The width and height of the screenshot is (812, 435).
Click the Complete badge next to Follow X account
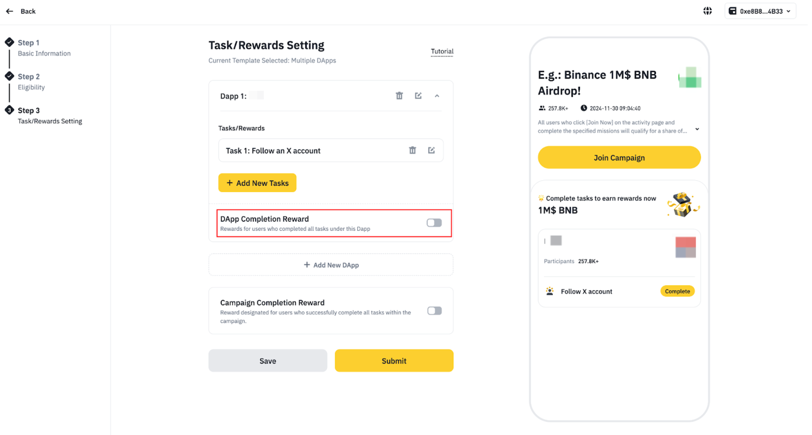[677, 291]
